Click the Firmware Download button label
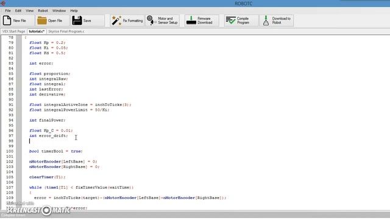The width and height of the screenshot is (390, 219). point(205,20)
